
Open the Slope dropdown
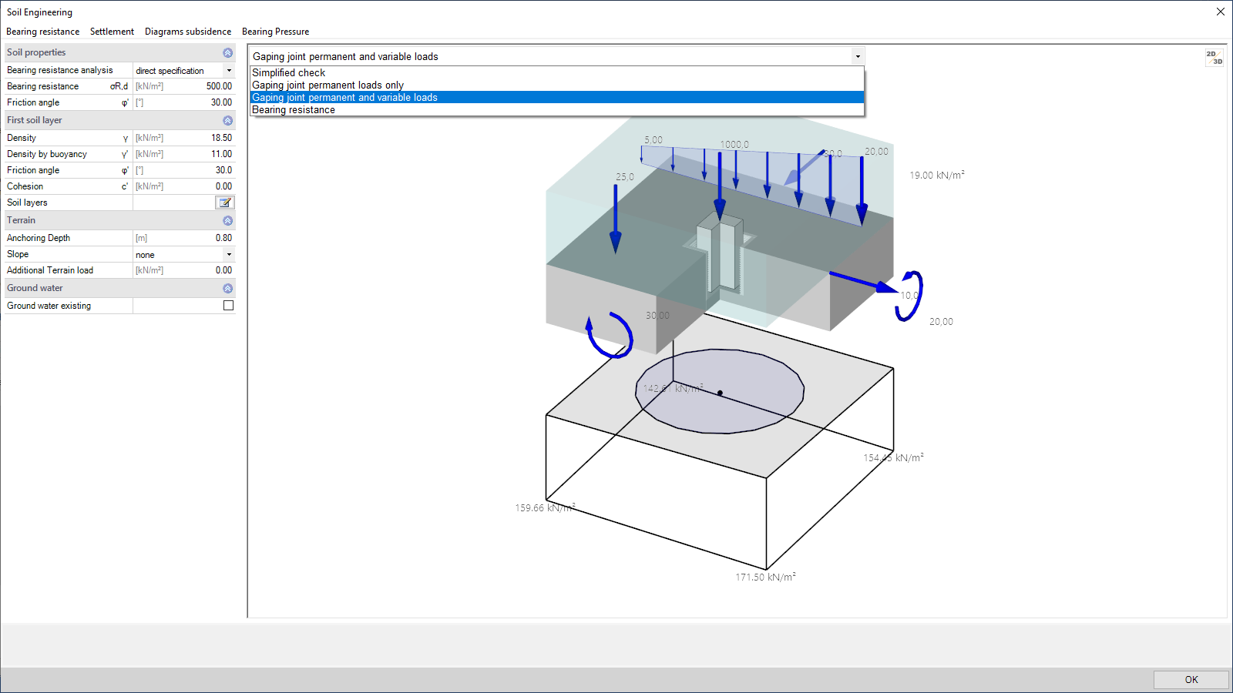pyautogui.click(x=229, y=254)
